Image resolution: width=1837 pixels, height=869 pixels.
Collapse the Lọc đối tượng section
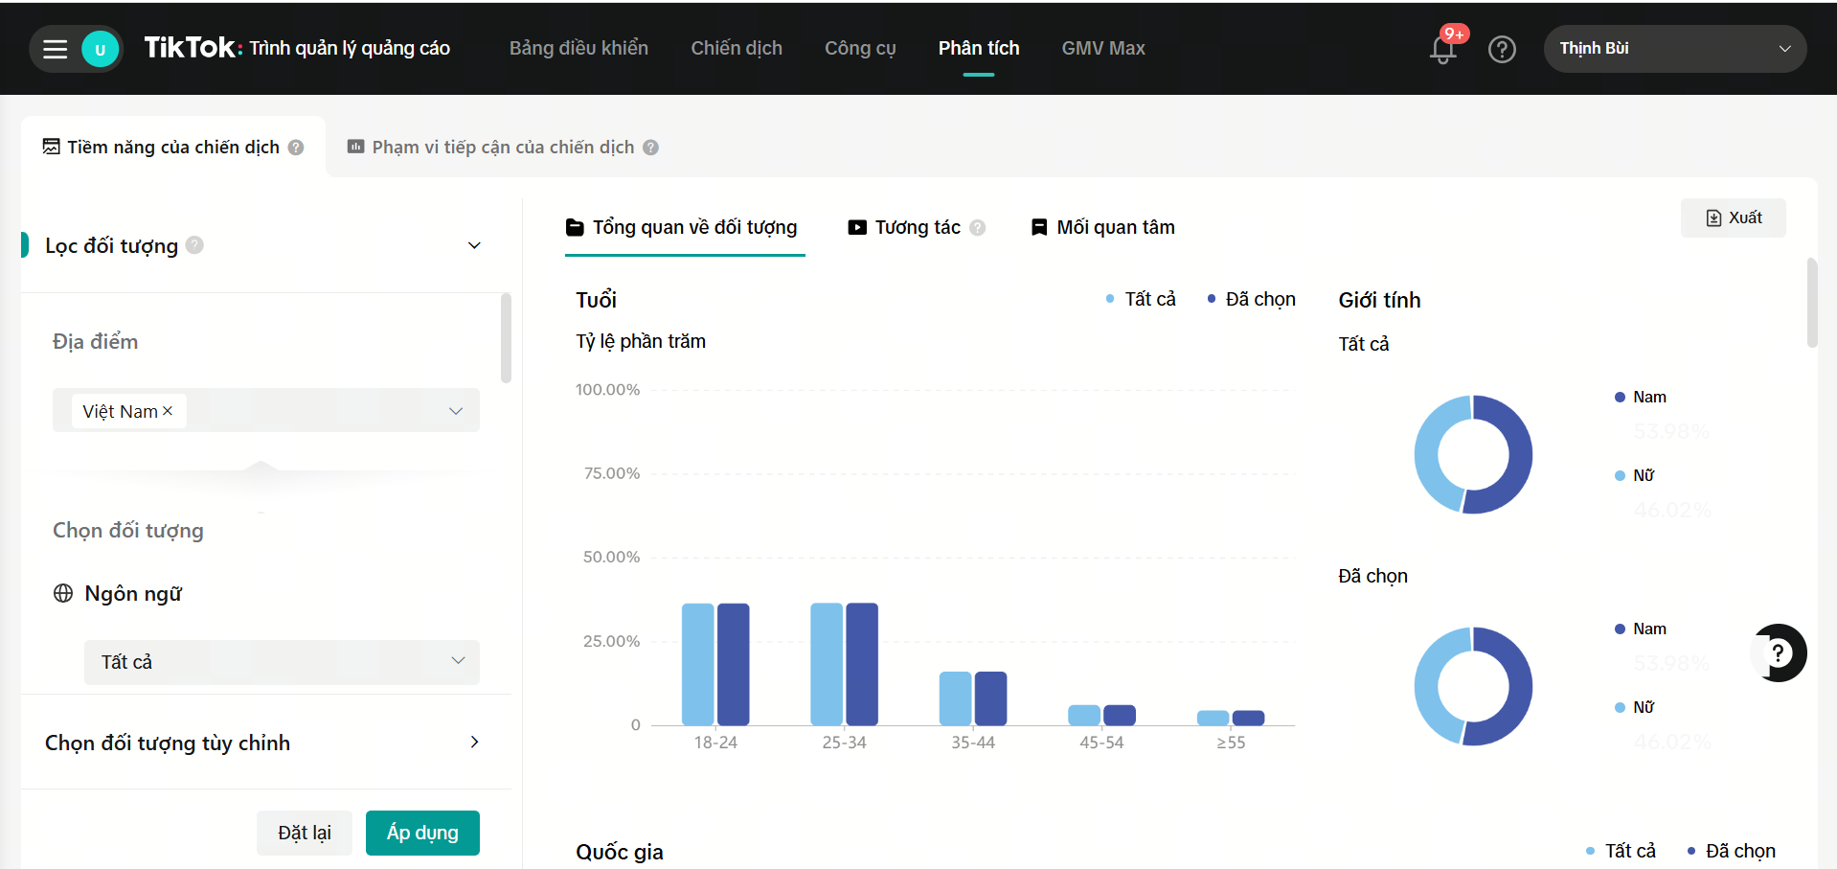(x=474, y=246)
